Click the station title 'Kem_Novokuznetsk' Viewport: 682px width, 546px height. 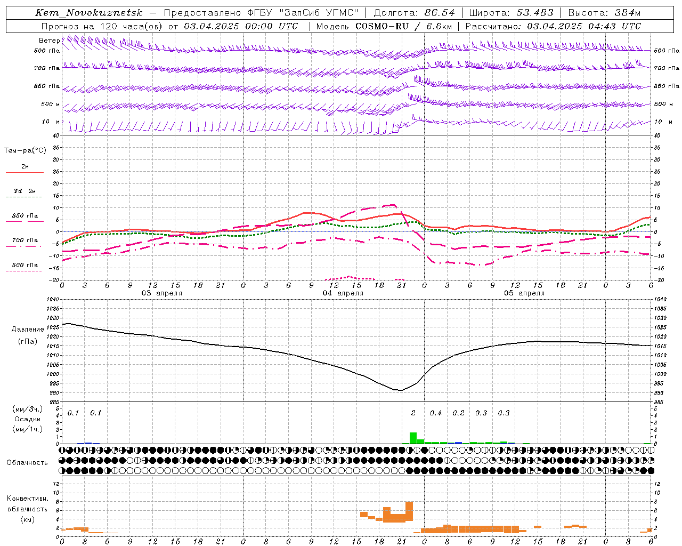click(x=88, y=13)
